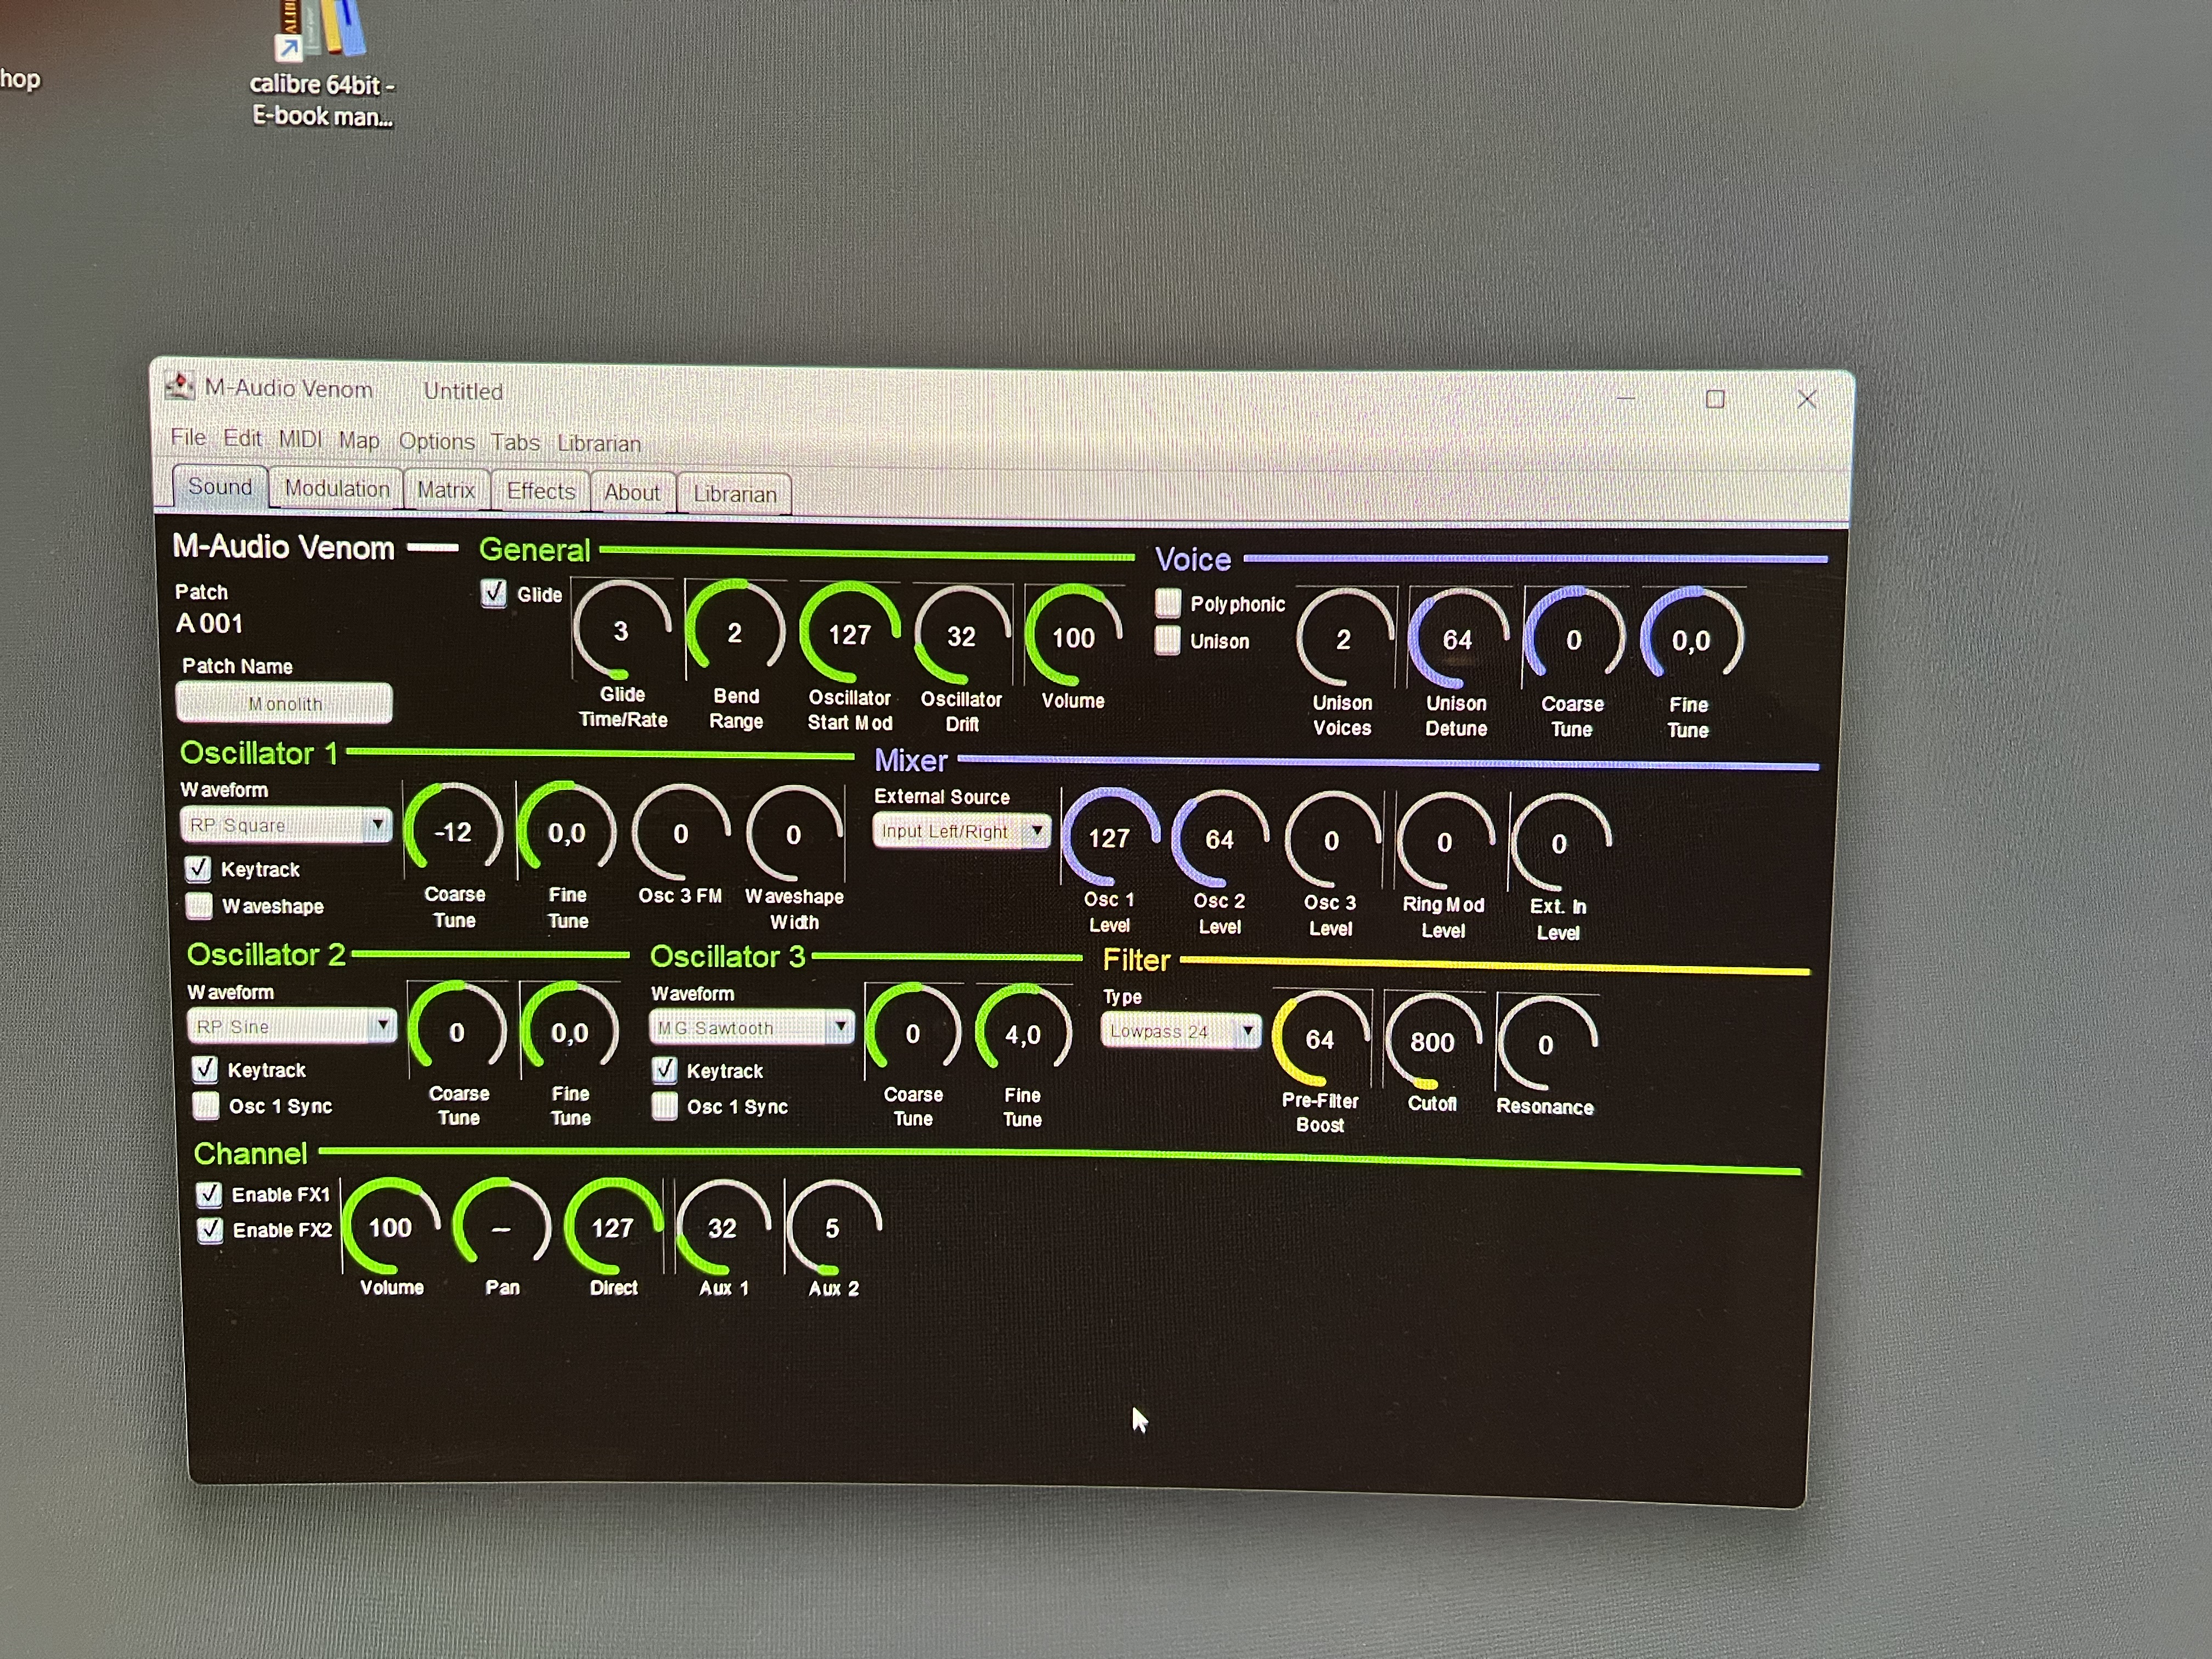Viewport: 2212px width, 1659px height.
Task: Switch to the Modulation tab
Action: (337, 489)
